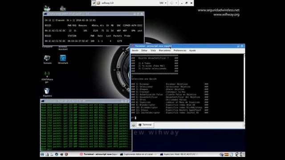Viewport: 285px width, 160px height.
Task: Open the Wireless Assistant desktop icon
Action: point(63,48)
